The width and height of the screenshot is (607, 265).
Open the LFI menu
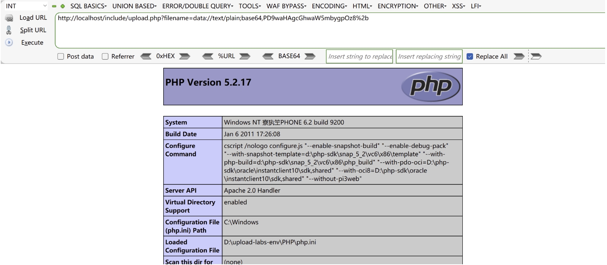[x=476, y=6]
